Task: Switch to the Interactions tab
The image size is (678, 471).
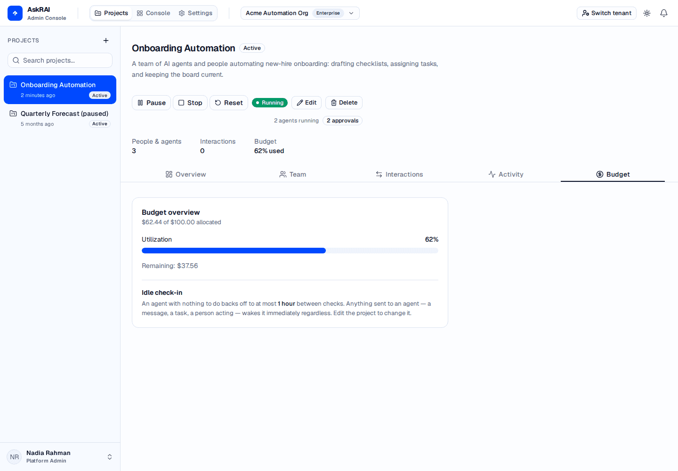Action: (399, 174)
